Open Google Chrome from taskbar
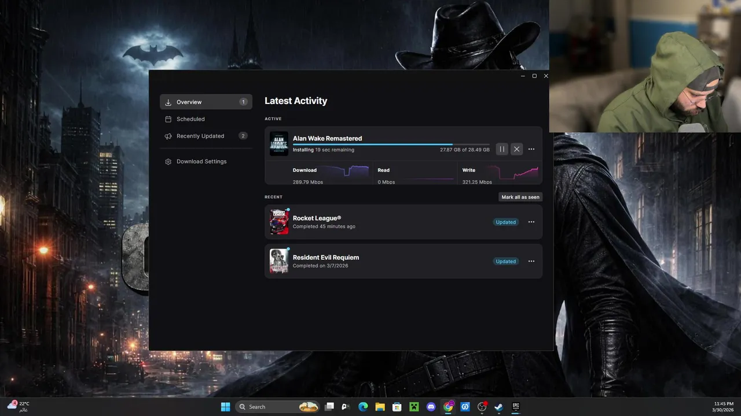Viewport: 741px width, 416px height. pos(448,407)
